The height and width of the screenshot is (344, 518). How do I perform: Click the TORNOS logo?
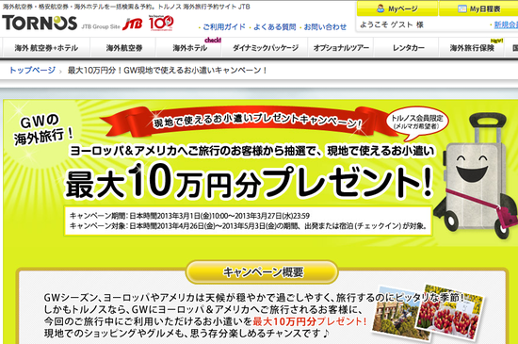(x=40, y=24)
